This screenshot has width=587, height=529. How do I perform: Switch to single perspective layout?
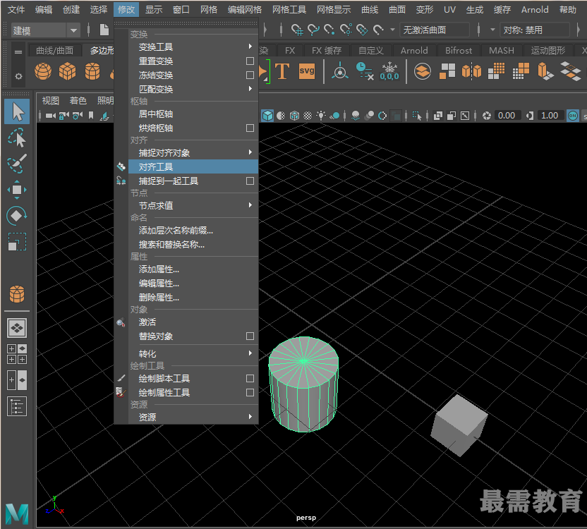tap(17, 328)
